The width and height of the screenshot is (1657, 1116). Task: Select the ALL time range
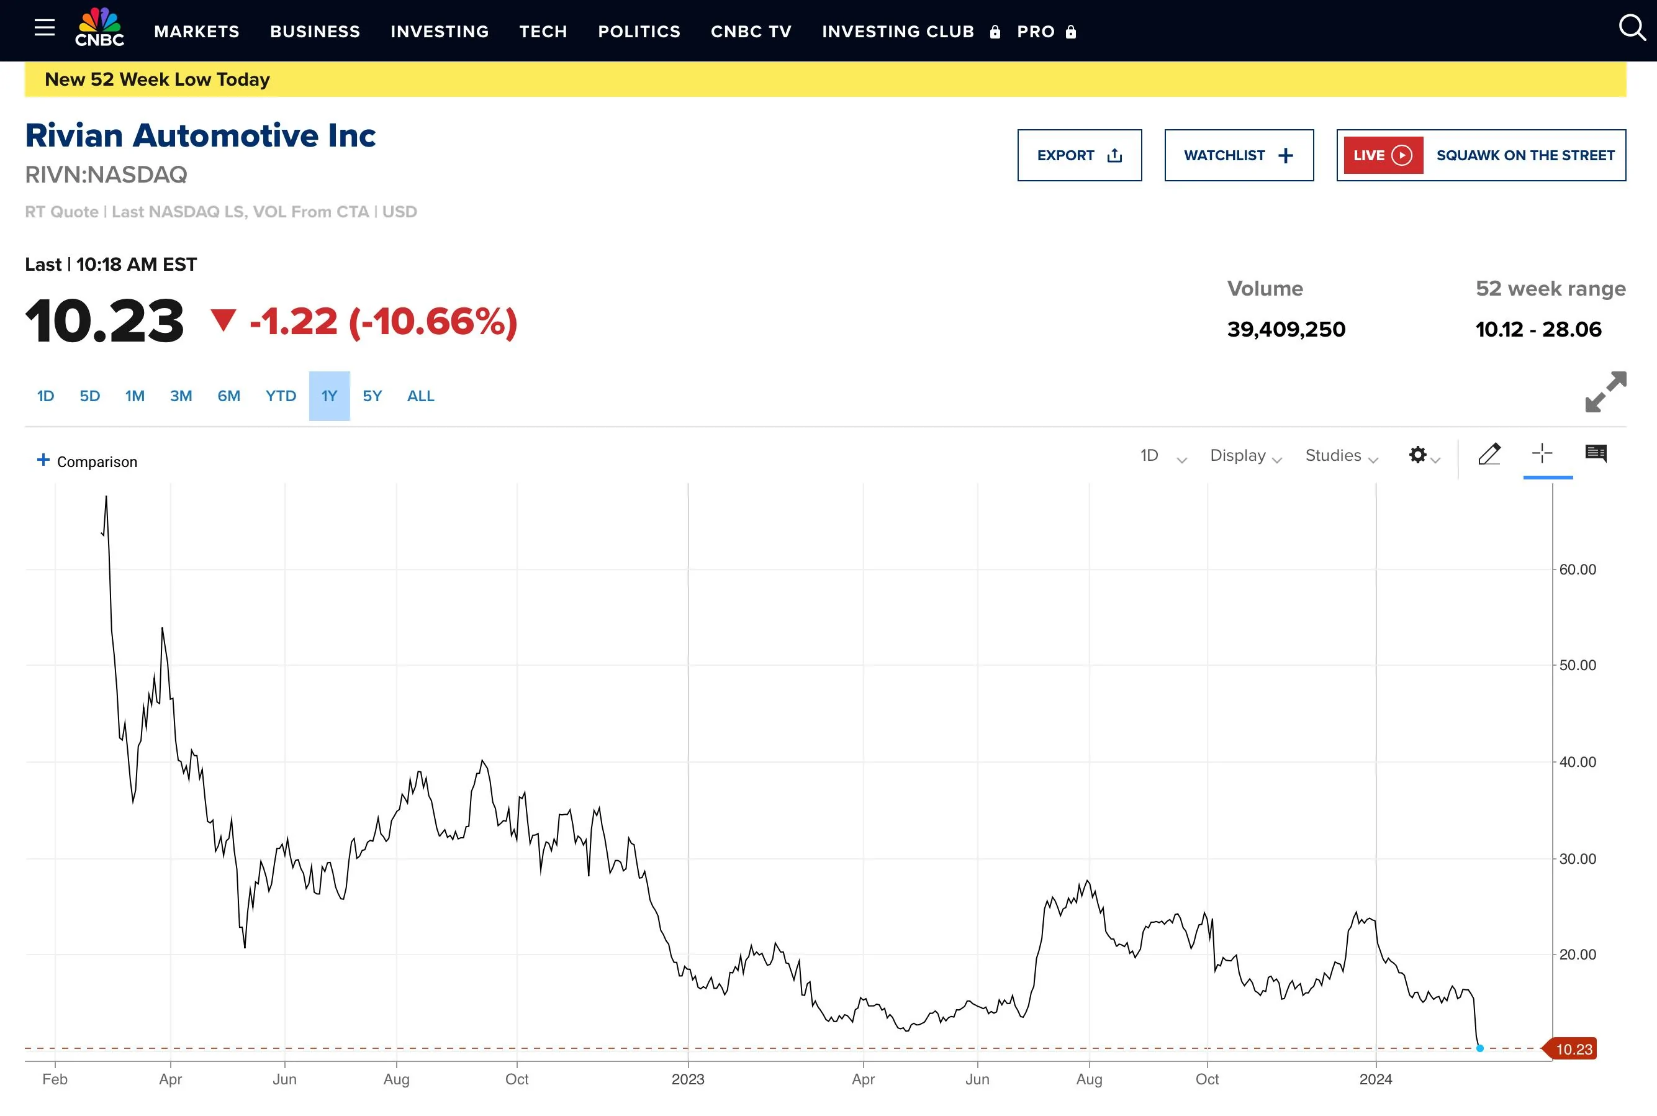coord(420,396)
